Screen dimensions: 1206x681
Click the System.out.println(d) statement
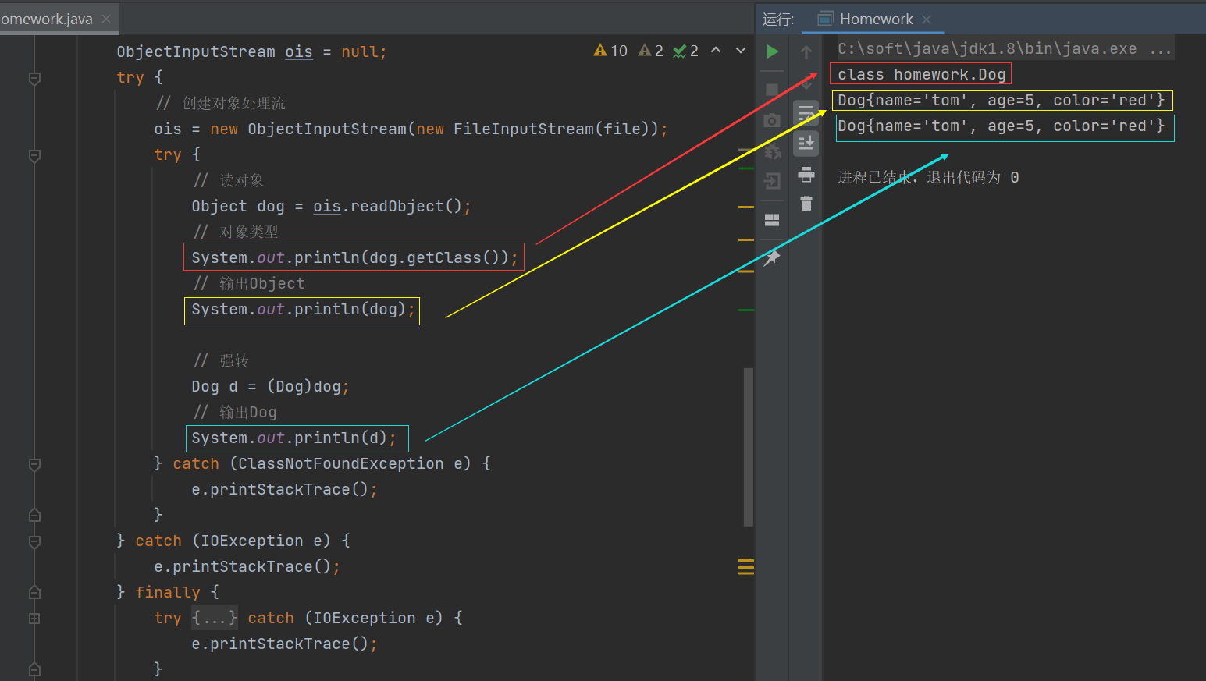pos(293,438)
